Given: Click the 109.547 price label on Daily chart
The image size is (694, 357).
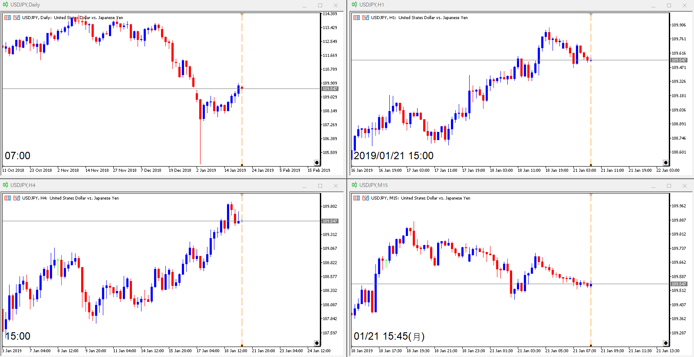Looking at the screenshot, I should 330,89.
